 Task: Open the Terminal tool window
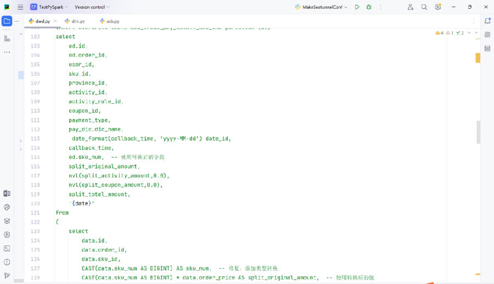[7, 248]
